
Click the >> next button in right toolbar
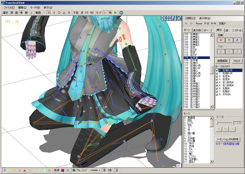click(191, 23)
